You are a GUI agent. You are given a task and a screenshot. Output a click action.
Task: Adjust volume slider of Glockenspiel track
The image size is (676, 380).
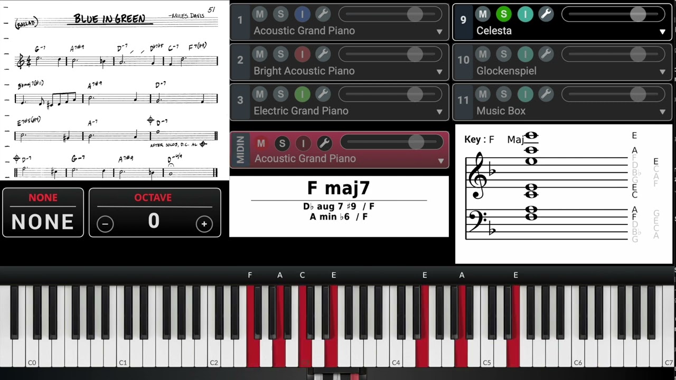[x=613, y=54]
